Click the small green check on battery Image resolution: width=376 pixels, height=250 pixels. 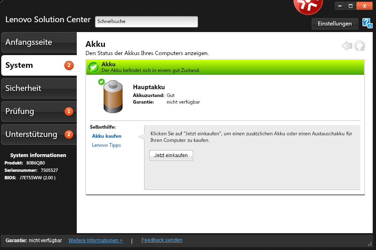point(102,82)
